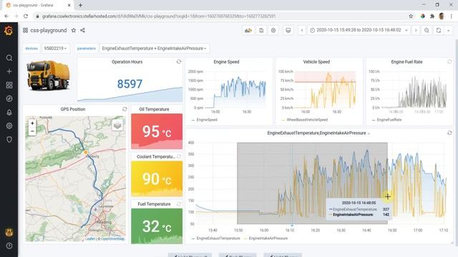Click the 8597 operation hours value
The height and width of the screenshot is (257, 458).
[130, 84]
